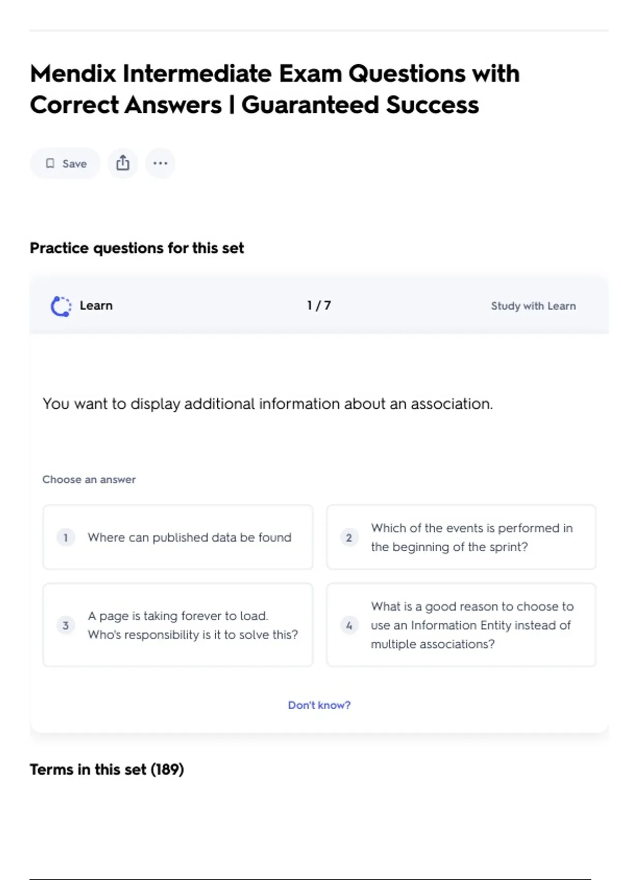Viewport: 621px width, 880px height.
Task: Select answer about events at sprint beginning
Action: pyautogui.click(x=471, y=537)
